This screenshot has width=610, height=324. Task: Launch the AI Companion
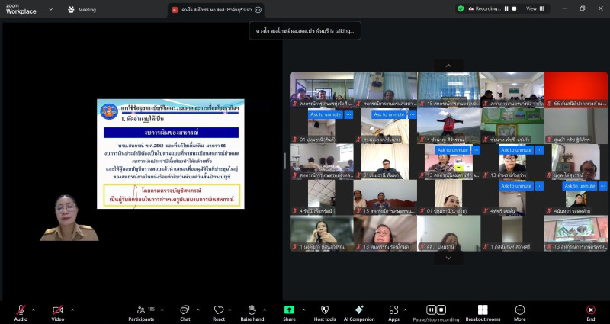pyautogui.click(x=358, y=311)
